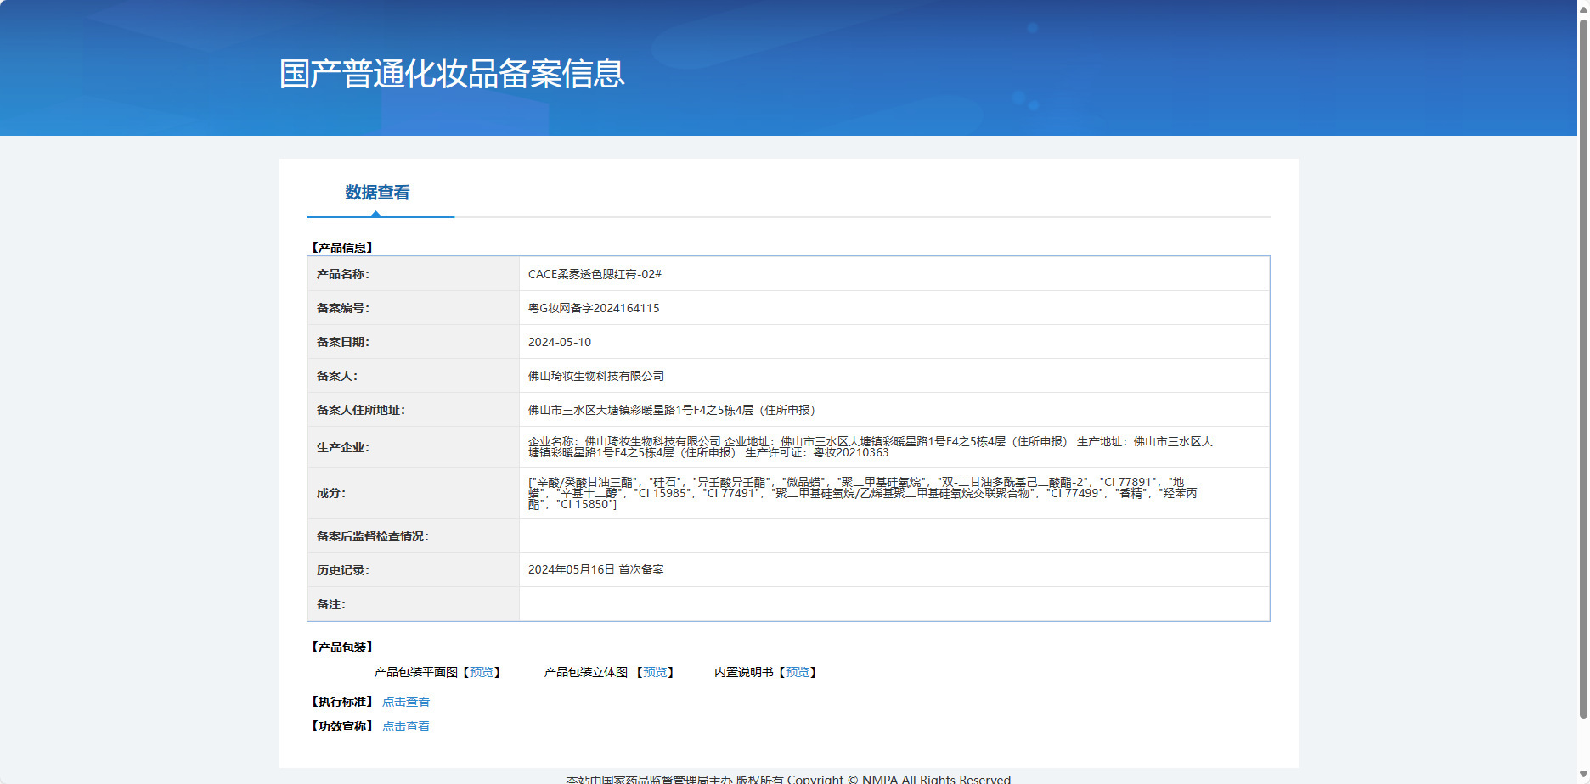Preview the 内置说明书 document
Viewport: 1590px width, 784px height.
798,672
